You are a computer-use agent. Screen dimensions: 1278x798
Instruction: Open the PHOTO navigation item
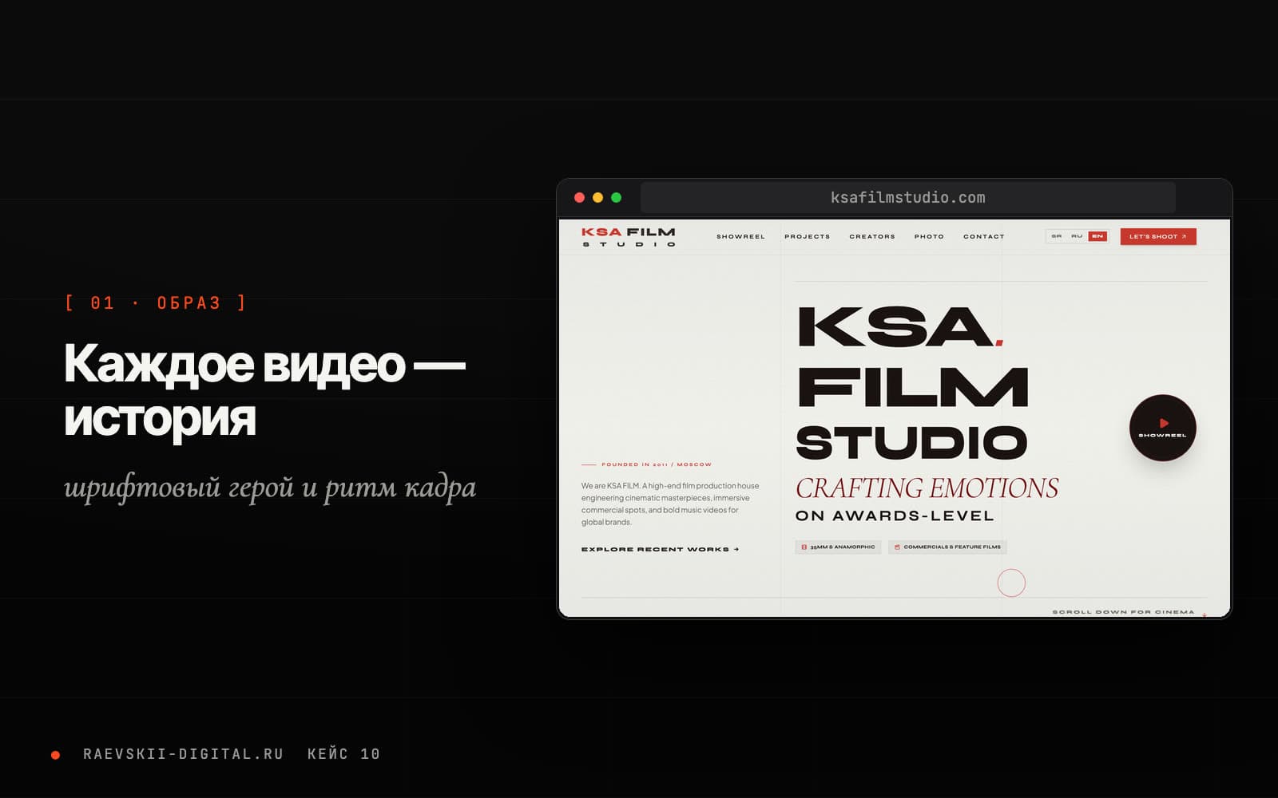[x=929, y=236]
